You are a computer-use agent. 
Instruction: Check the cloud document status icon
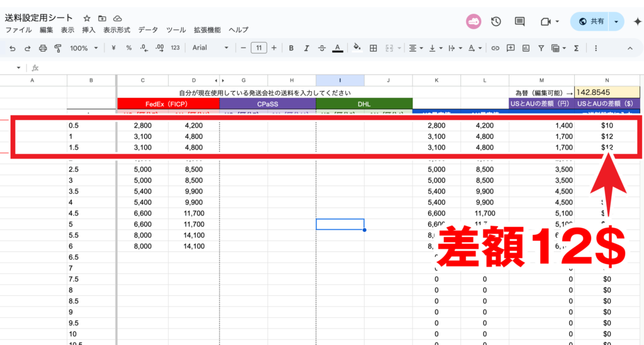[118, 18]
